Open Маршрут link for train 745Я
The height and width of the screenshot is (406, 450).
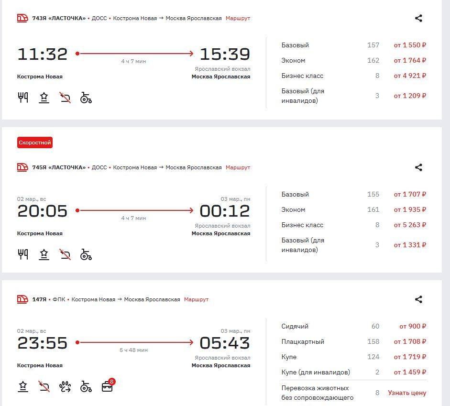238,167
